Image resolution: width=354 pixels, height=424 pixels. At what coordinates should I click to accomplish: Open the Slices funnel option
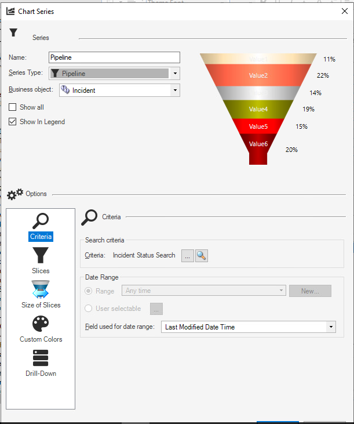[41, 256]
